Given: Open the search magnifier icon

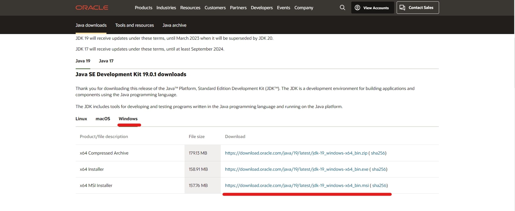Looking at the screenshot, I should pyautogui.click(x=342, y=8).
